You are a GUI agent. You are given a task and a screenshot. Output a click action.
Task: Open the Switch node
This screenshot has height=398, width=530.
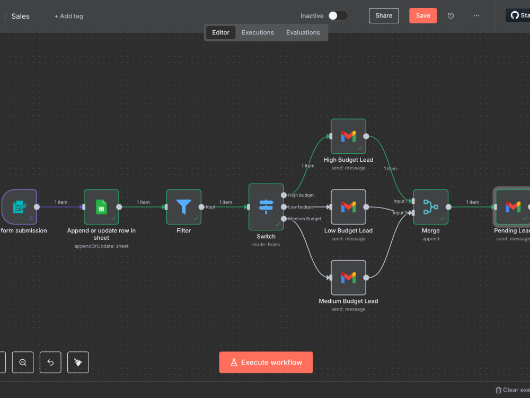tap(266, 207)
